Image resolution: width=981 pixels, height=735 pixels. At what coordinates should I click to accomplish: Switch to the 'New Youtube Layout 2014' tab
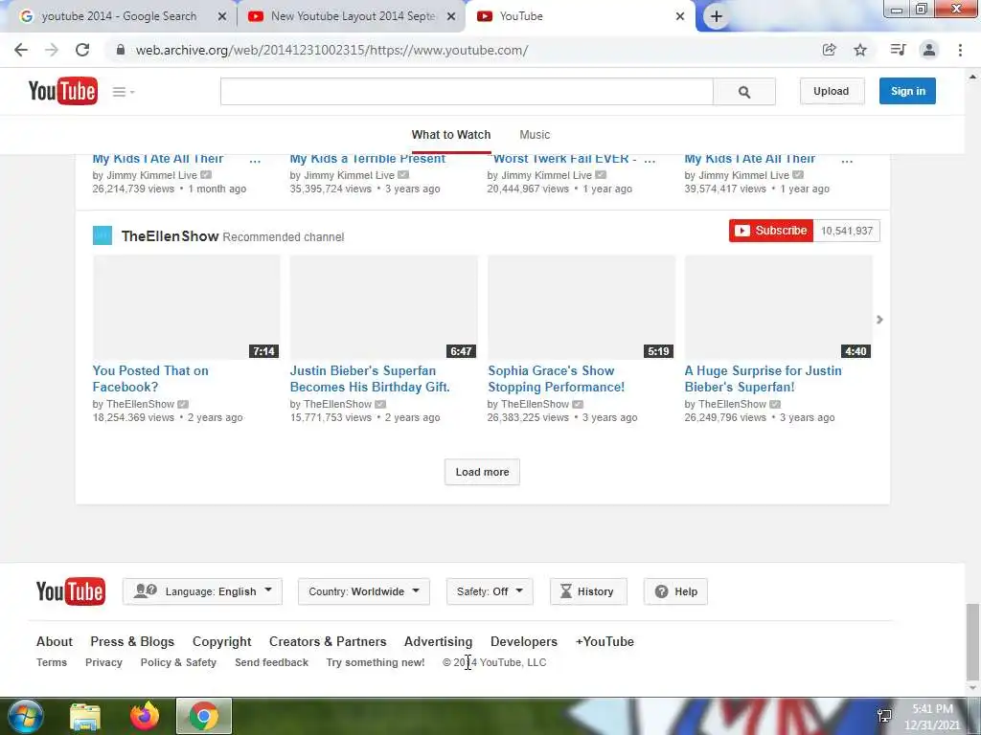[353, 16]
